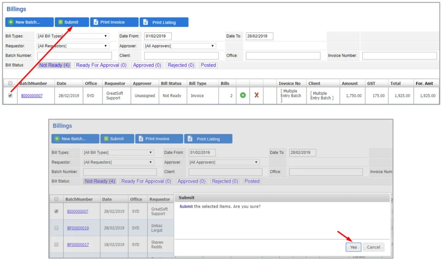The height and width of the screenshot is (261, 442).
Task: Expand the Approver dropdown in top panel
Action: [180, 46]
